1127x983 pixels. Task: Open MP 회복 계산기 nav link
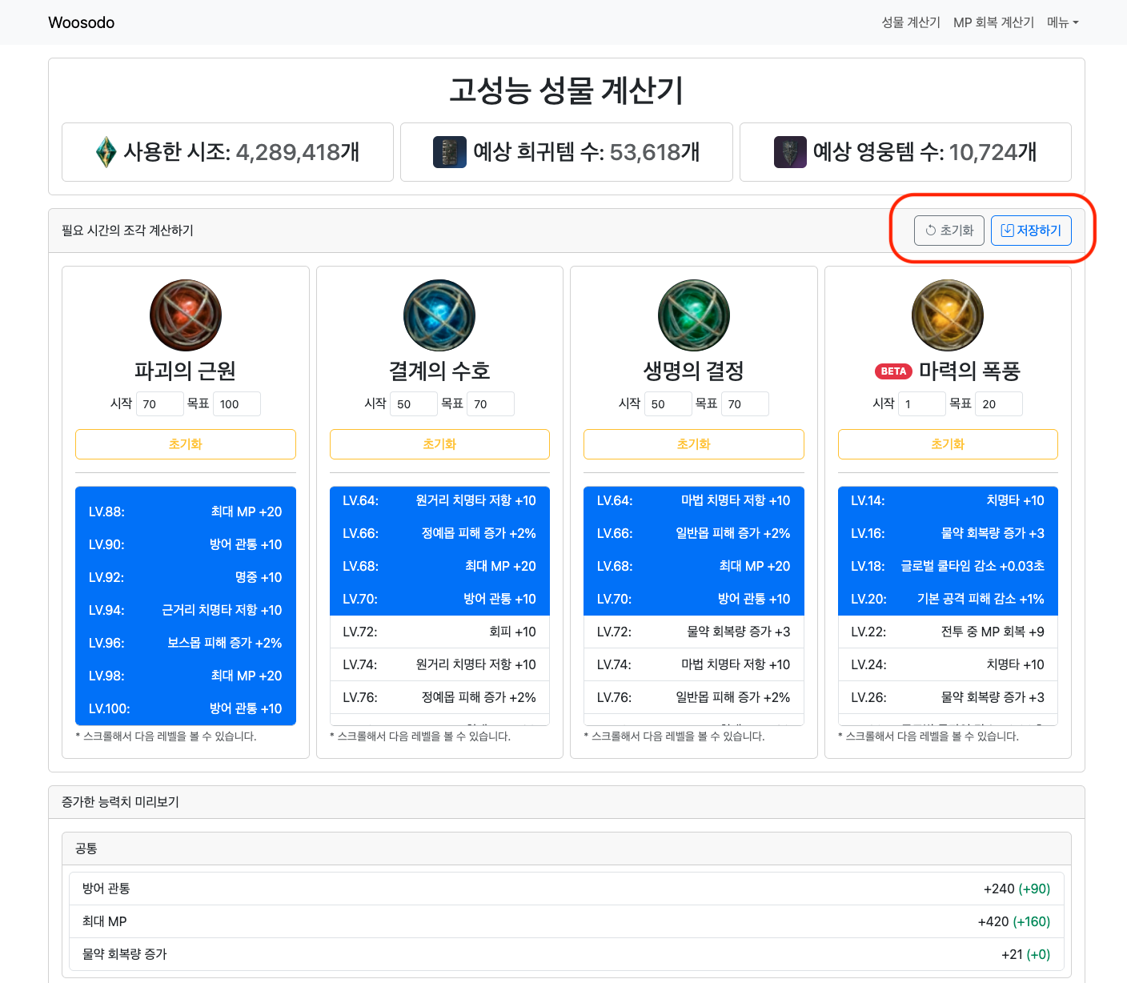[993, 22]
